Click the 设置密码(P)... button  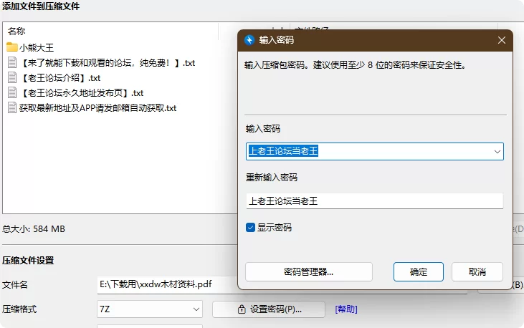tap(269, 309)
